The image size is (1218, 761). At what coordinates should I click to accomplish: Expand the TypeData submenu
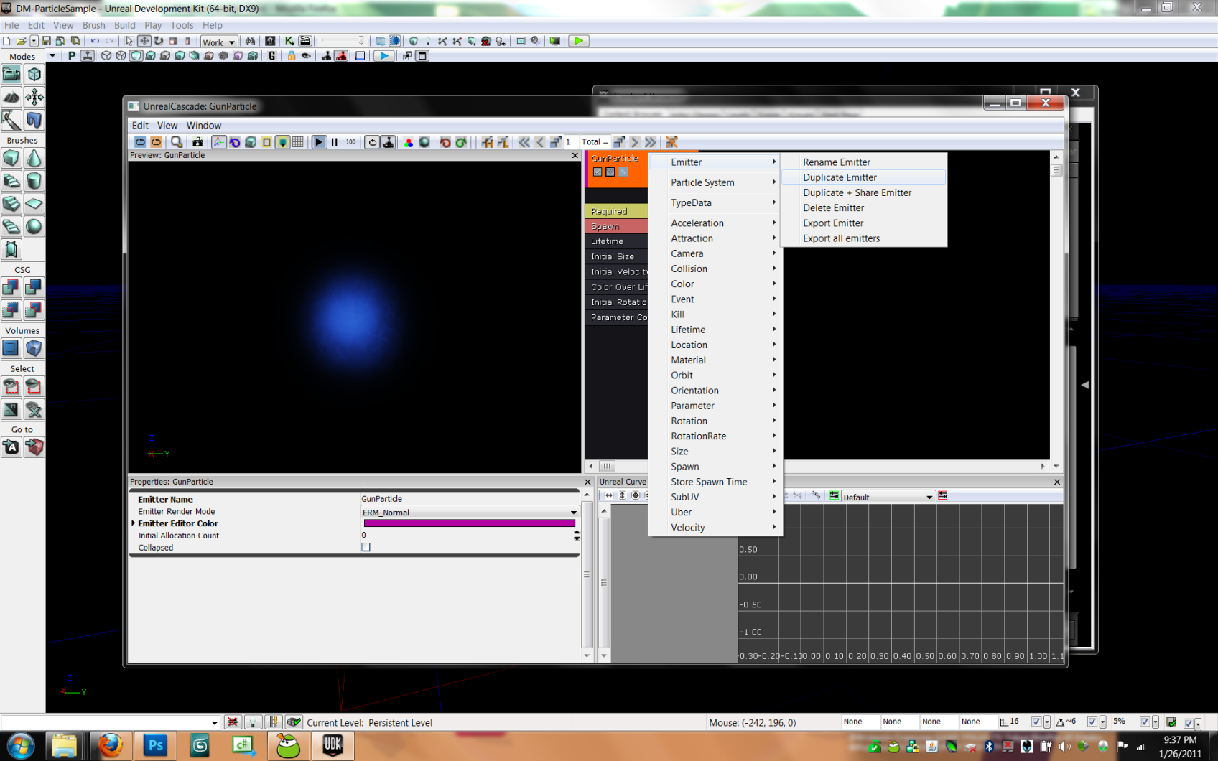click(715, 202)
